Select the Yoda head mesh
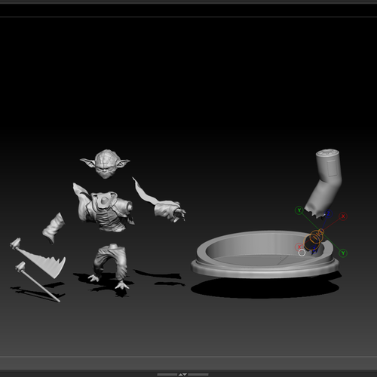Viewport: 377px width, 377px height. pyautogui.click(x=105, y=164)
